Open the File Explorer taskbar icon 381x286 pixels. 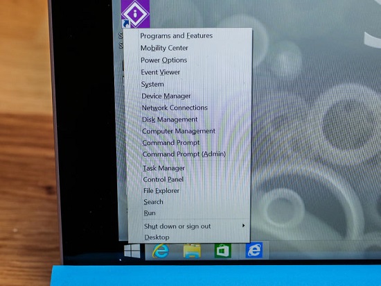click(192, 251)
